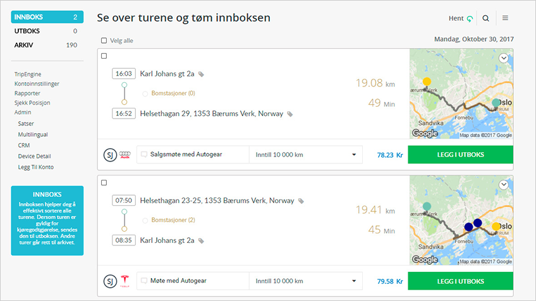Click the Audi vehicle logo in first trip
The width and height of the screenshot is (536, 301).
pyautogui.click(x=125, y=155)
